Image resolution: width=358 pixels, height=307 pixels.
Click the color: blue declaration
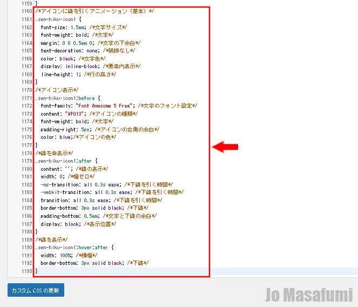(57, 137)
